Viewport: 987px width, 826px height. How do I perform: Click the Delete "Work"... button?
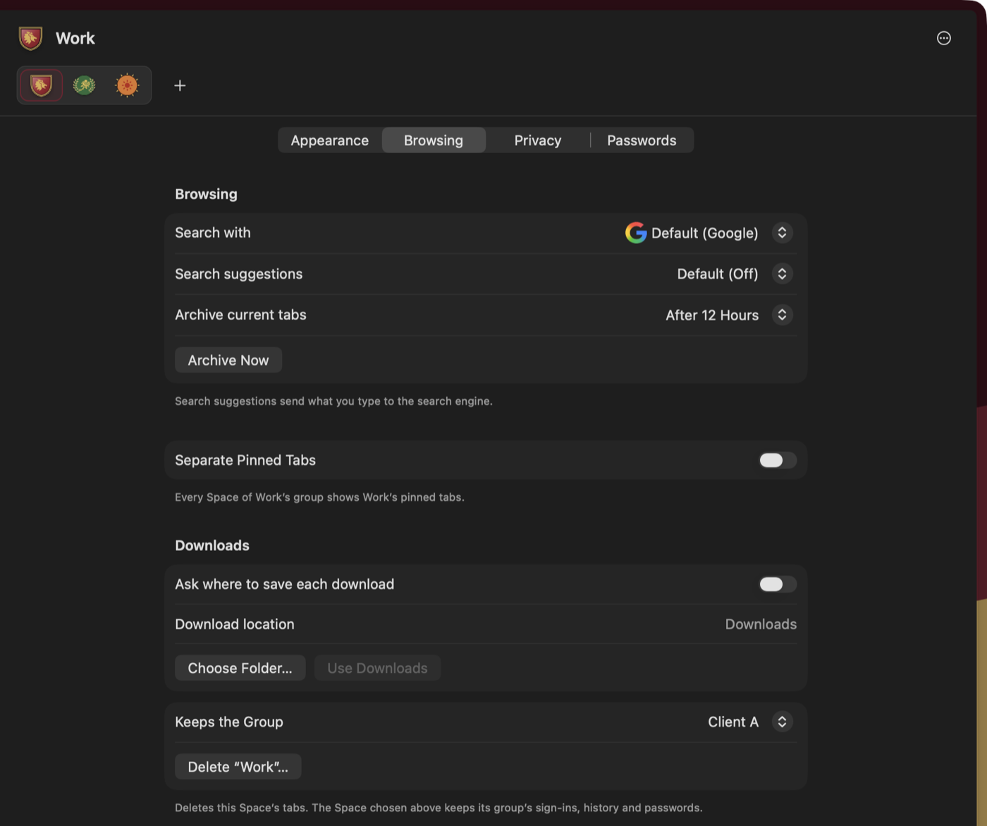tap(238, 767)
